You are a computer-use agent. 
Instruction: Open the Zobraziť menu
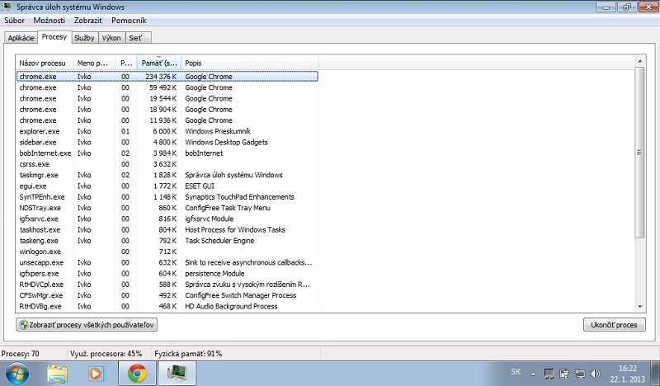[88, 20]
